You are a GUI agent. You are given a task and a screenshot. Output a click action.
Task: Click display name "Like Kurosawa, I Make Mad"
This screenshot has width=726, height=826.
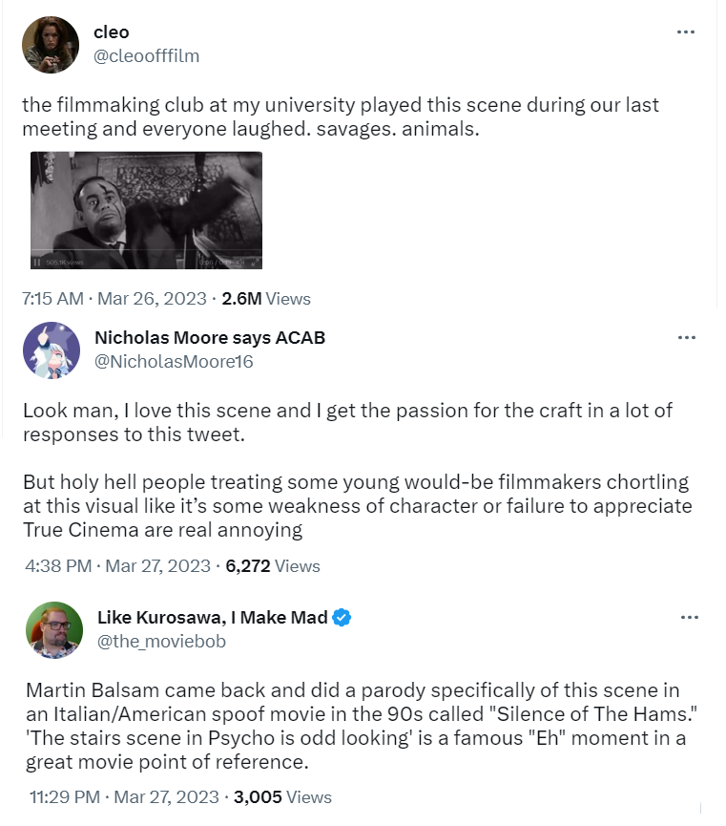[x=212, y=618]
